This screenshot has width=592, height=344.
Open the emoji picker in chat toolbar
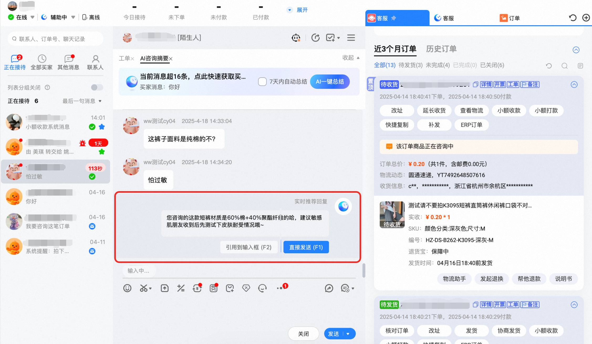127,288
